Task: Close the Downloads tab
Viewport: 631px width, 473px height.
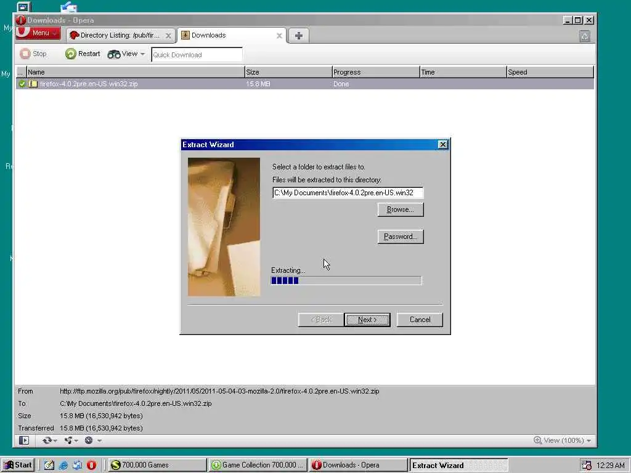Action: coord(279,36)
